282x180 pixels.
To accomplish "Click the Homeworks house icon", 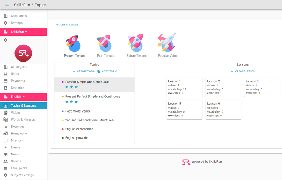I will click(6, 133).
